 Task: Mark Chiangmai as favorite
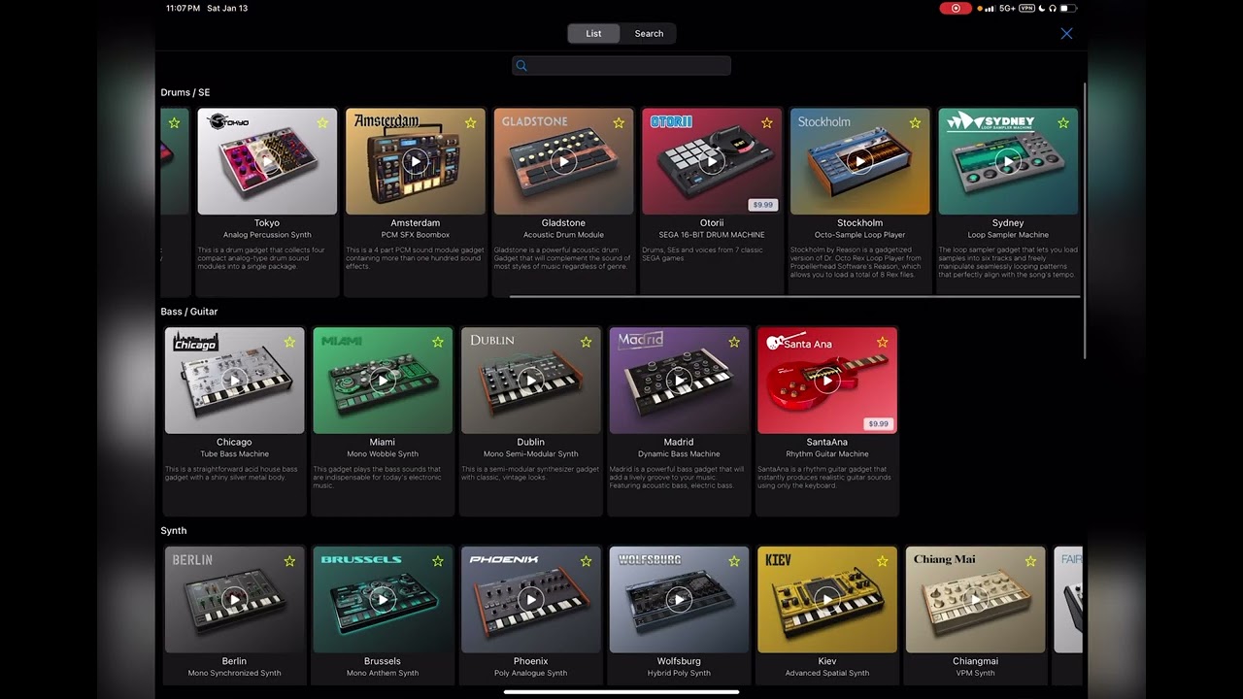click(1030, 561)
